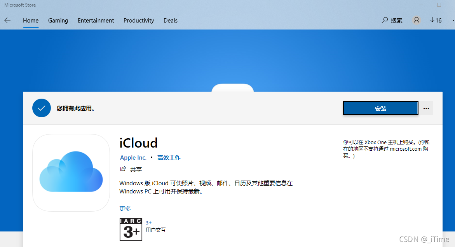Open the more options ellipsis next to install

pyautogui.click(x=426, y=108)
